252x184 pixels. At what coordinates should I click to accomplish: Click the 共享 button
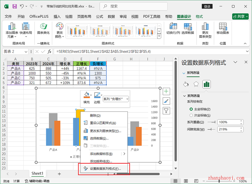[x=240, y=17]
